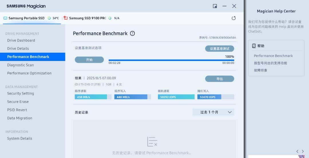The width and height of the screenshot is (309, 158).
Task: Select Performance Benchmark in sidebar
Action: (33, 57)
